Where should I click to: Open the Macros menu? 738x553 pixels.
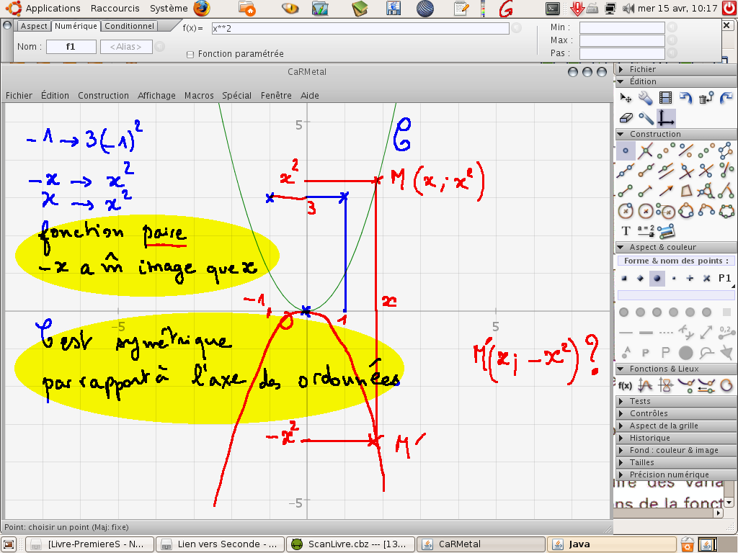tap(199, 95)
